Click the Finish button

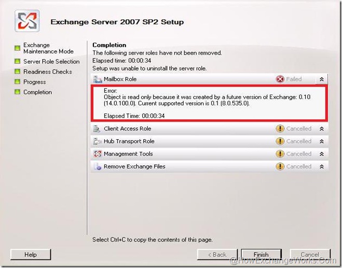click(x=261, y=254)
